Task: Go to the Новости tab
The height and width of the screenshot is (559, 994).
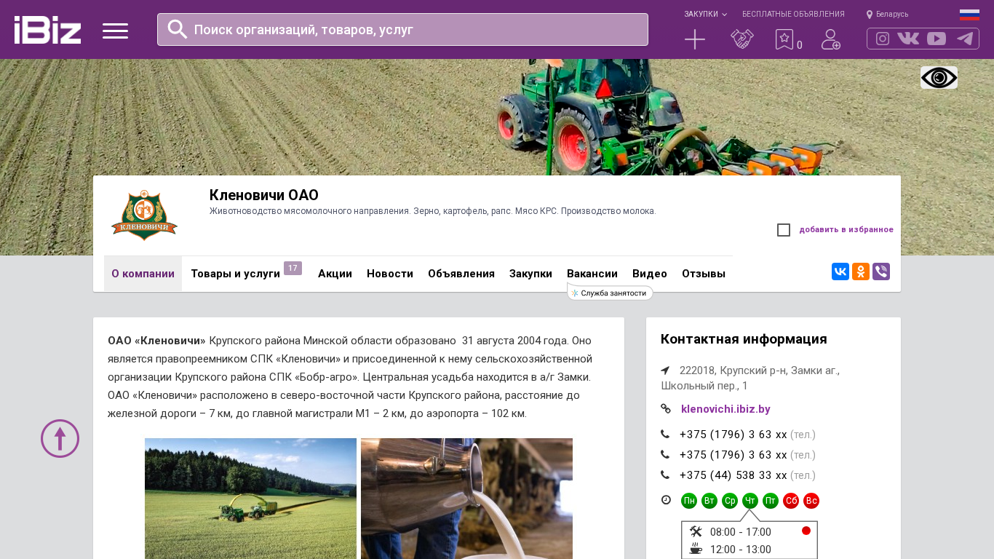Action: point(390,274)
